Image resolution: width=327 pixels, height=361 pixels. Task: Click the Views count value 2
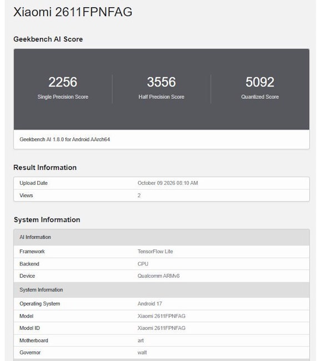139,195
